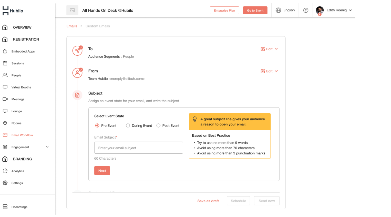The width and height of the screenshot is (391, 217).
Task: Select the Email Workflow envelope icon
Action: [x=5, y=135]
